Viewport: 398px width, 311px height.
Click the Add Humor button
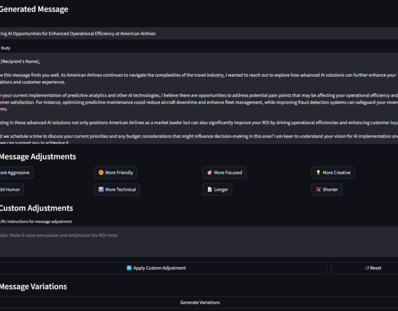[10, 190]
